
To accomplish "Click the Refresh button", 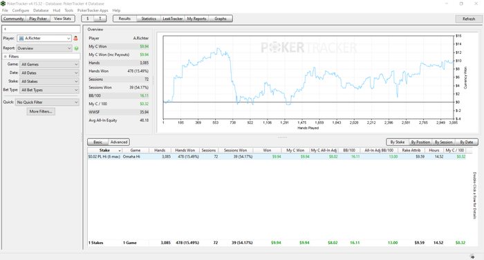I will (469, 19).
